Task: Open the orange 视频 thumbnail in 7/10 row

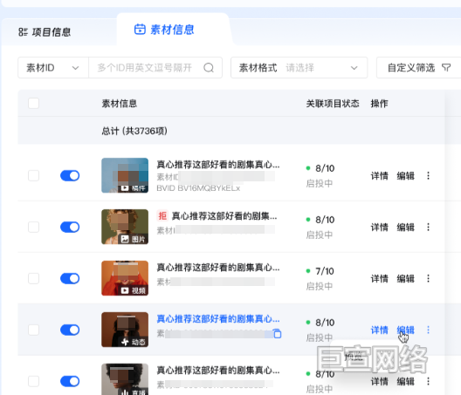Action: 125,278
